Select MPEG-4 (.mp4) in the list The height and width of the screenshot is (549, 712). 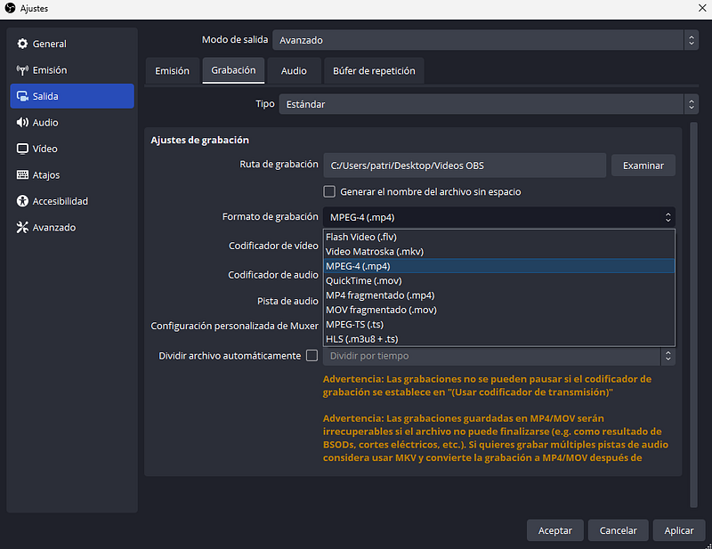coord(499,266)
